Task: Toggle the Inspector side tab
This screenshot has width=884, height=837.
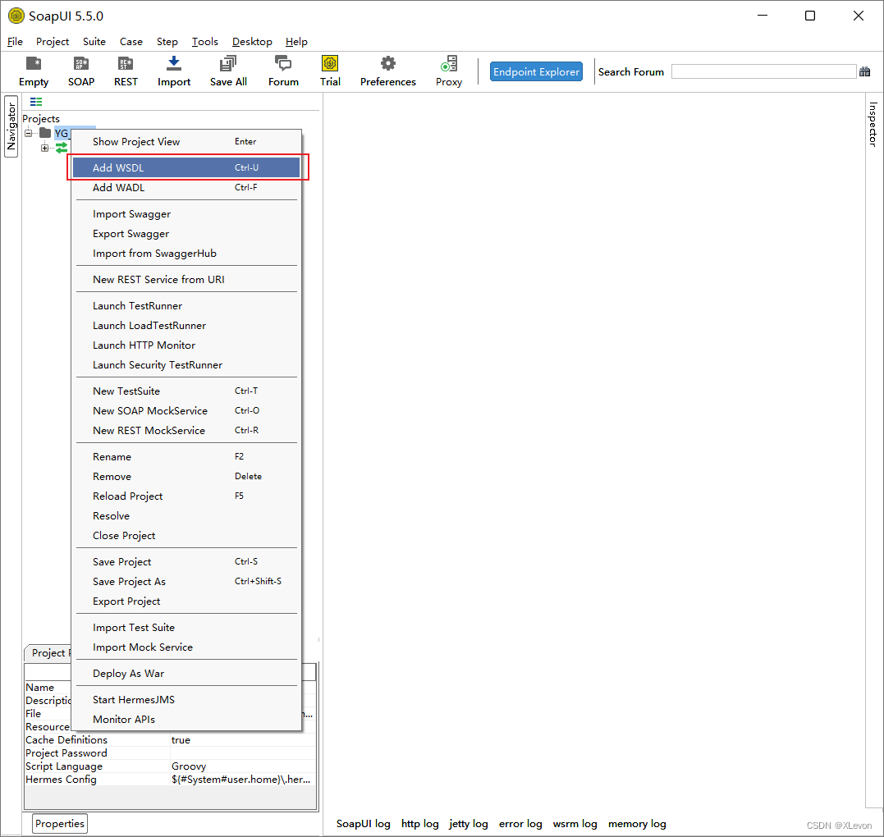Action: tap(873, 124)
